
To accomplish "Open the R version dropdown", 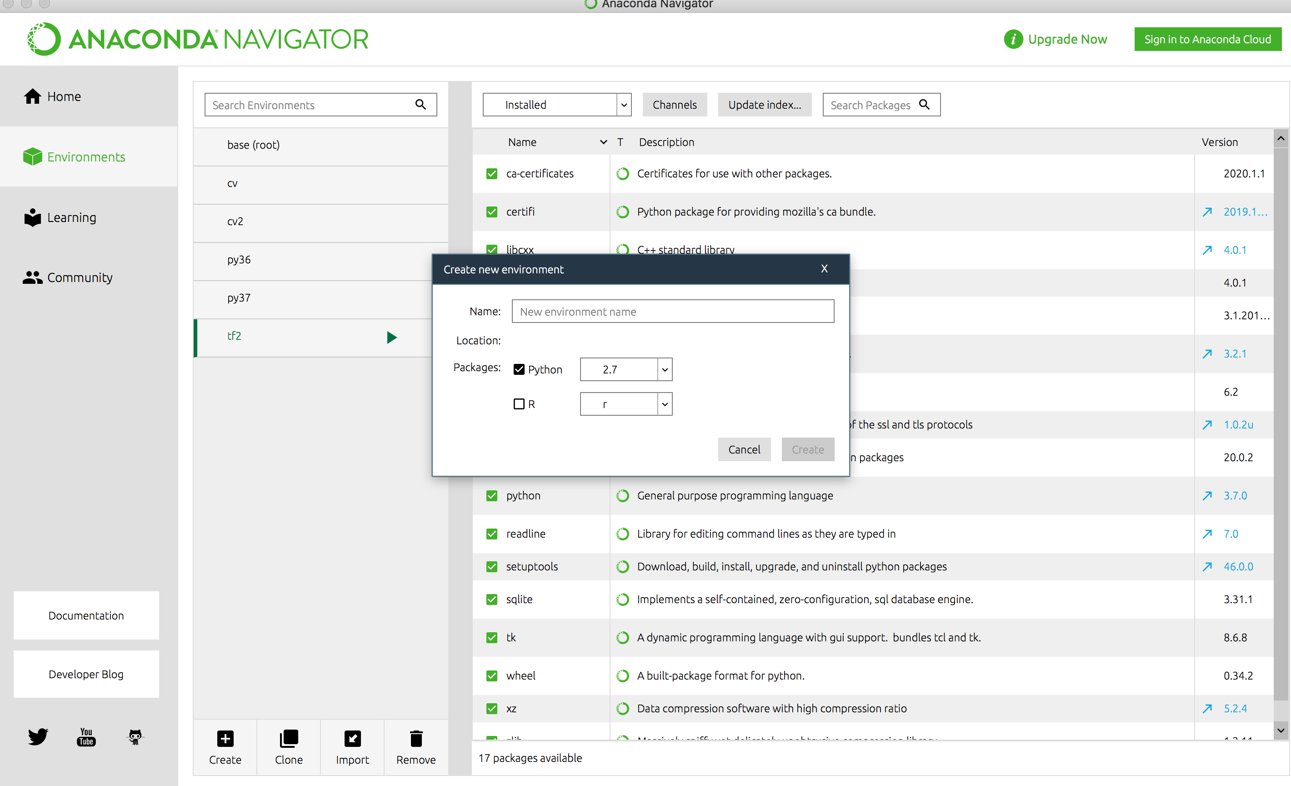I will click(664, 404).
